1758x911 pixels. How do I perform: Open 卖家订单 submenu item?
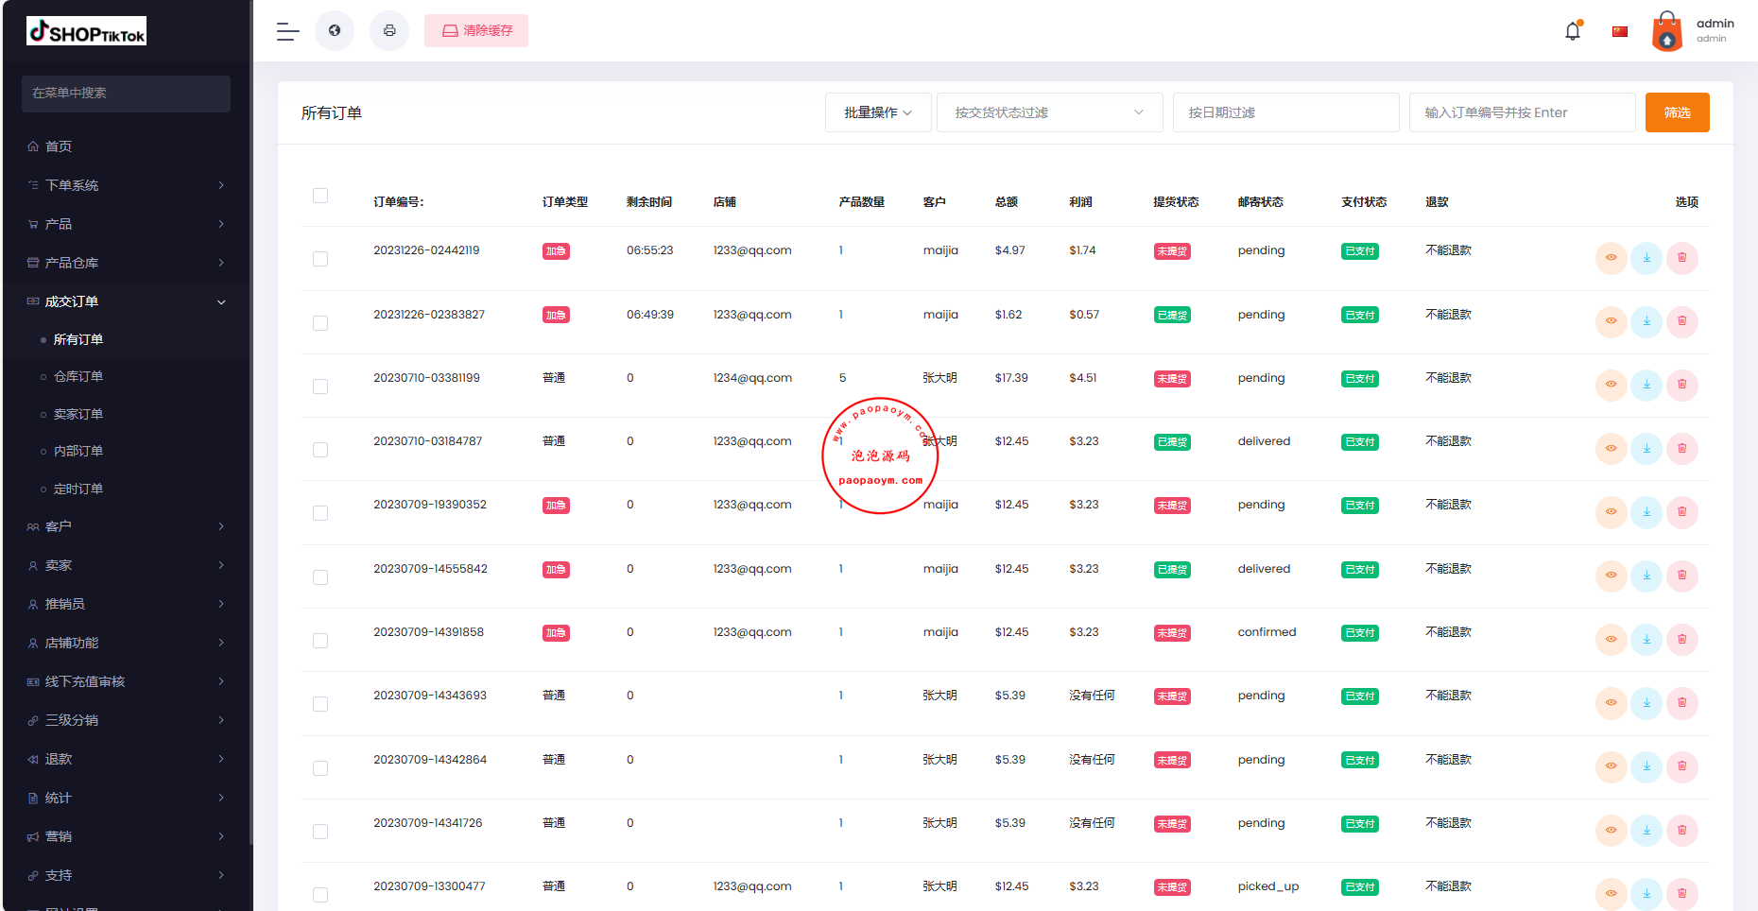[78, 414]
